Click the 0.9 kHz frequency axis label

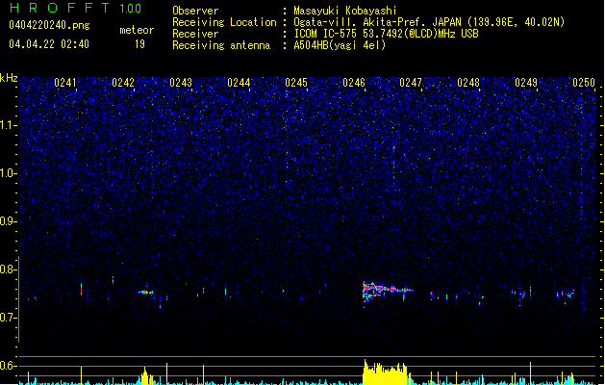pyautogui.click(x=8, y=221)
